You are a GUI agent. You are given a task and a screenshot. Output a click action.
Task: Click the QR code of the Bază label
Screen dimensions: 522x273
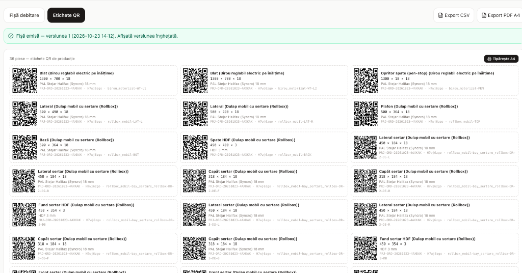pos(24,147)
